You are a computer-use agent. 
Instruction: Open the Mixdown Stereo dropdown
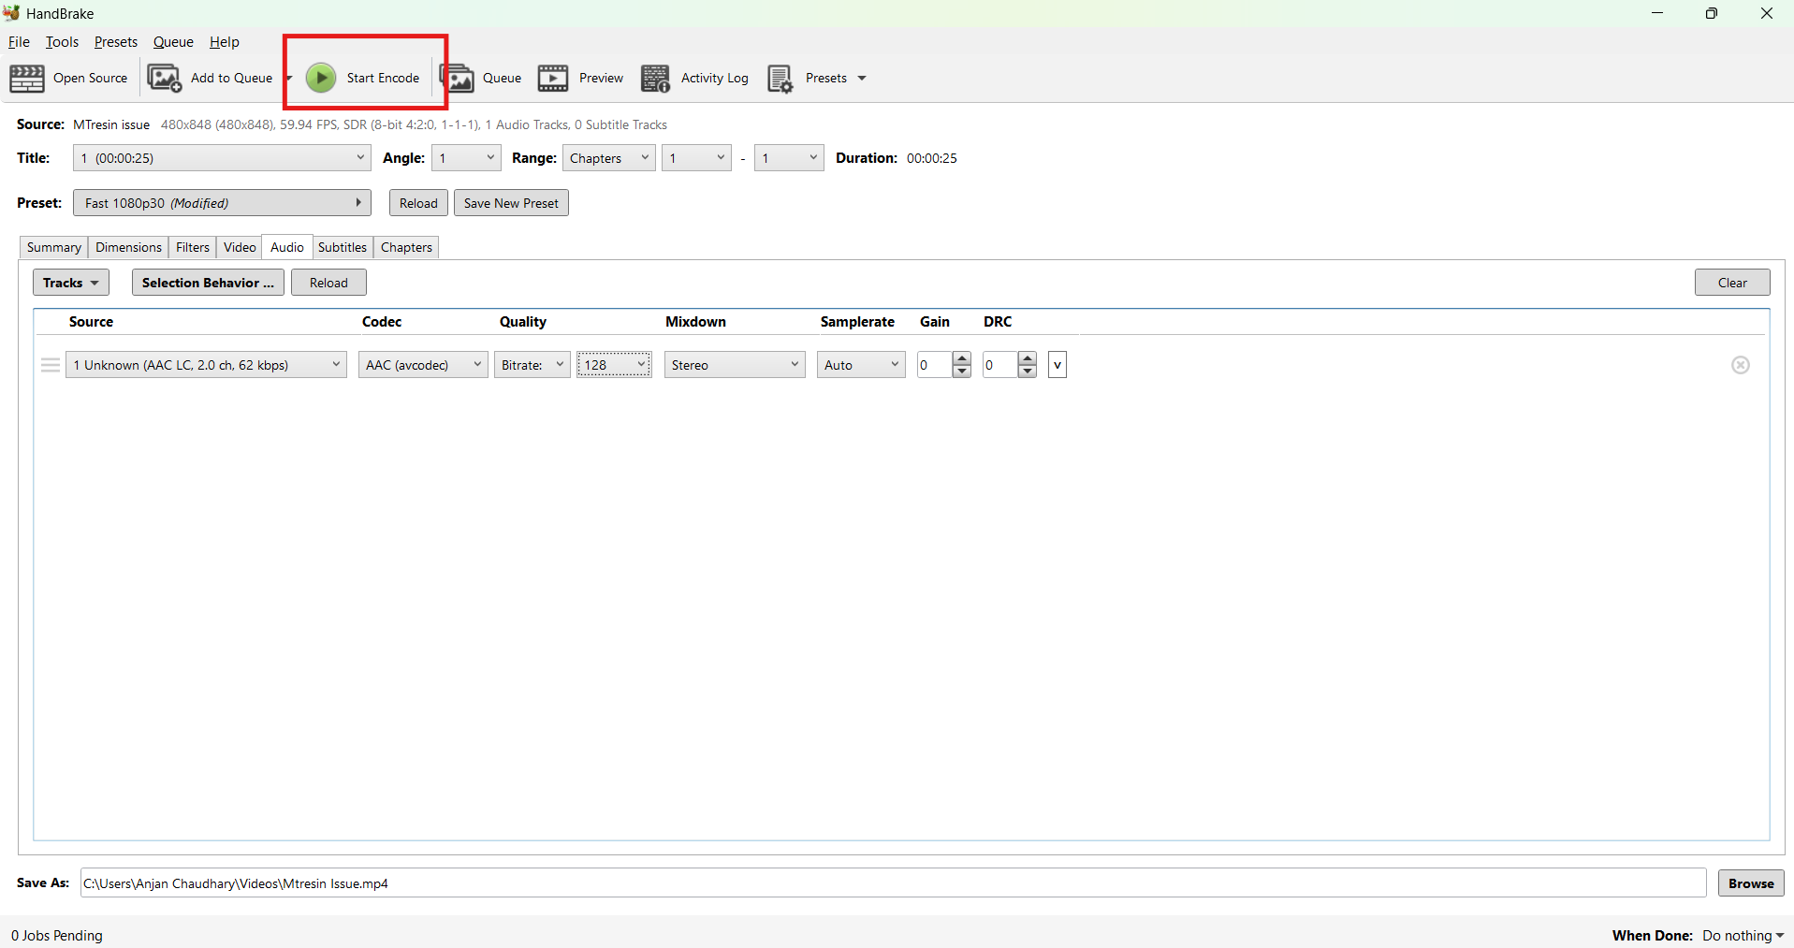coord(735,365)
